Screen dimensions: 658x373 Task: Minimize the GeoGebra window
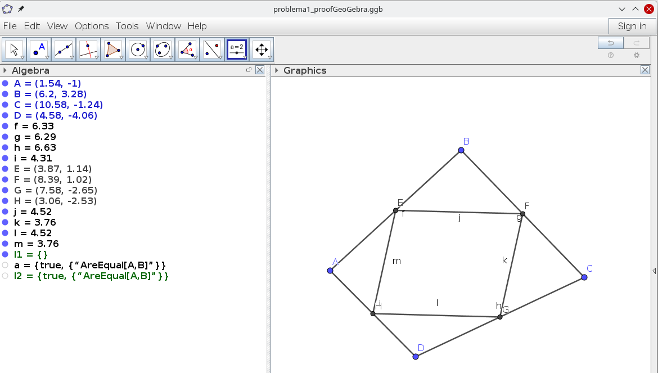(x=622, y=9)
